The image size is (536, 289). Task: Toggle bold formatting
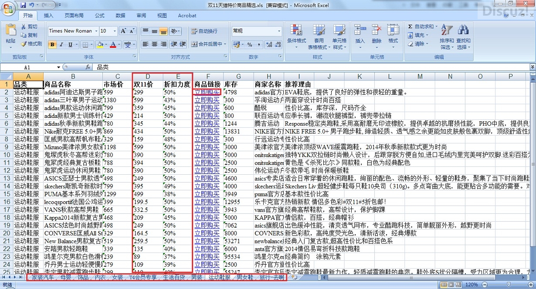click(53, 44)
